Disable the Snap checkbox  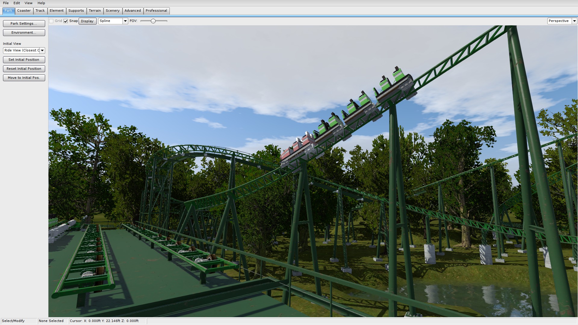(x=66, y=21)
